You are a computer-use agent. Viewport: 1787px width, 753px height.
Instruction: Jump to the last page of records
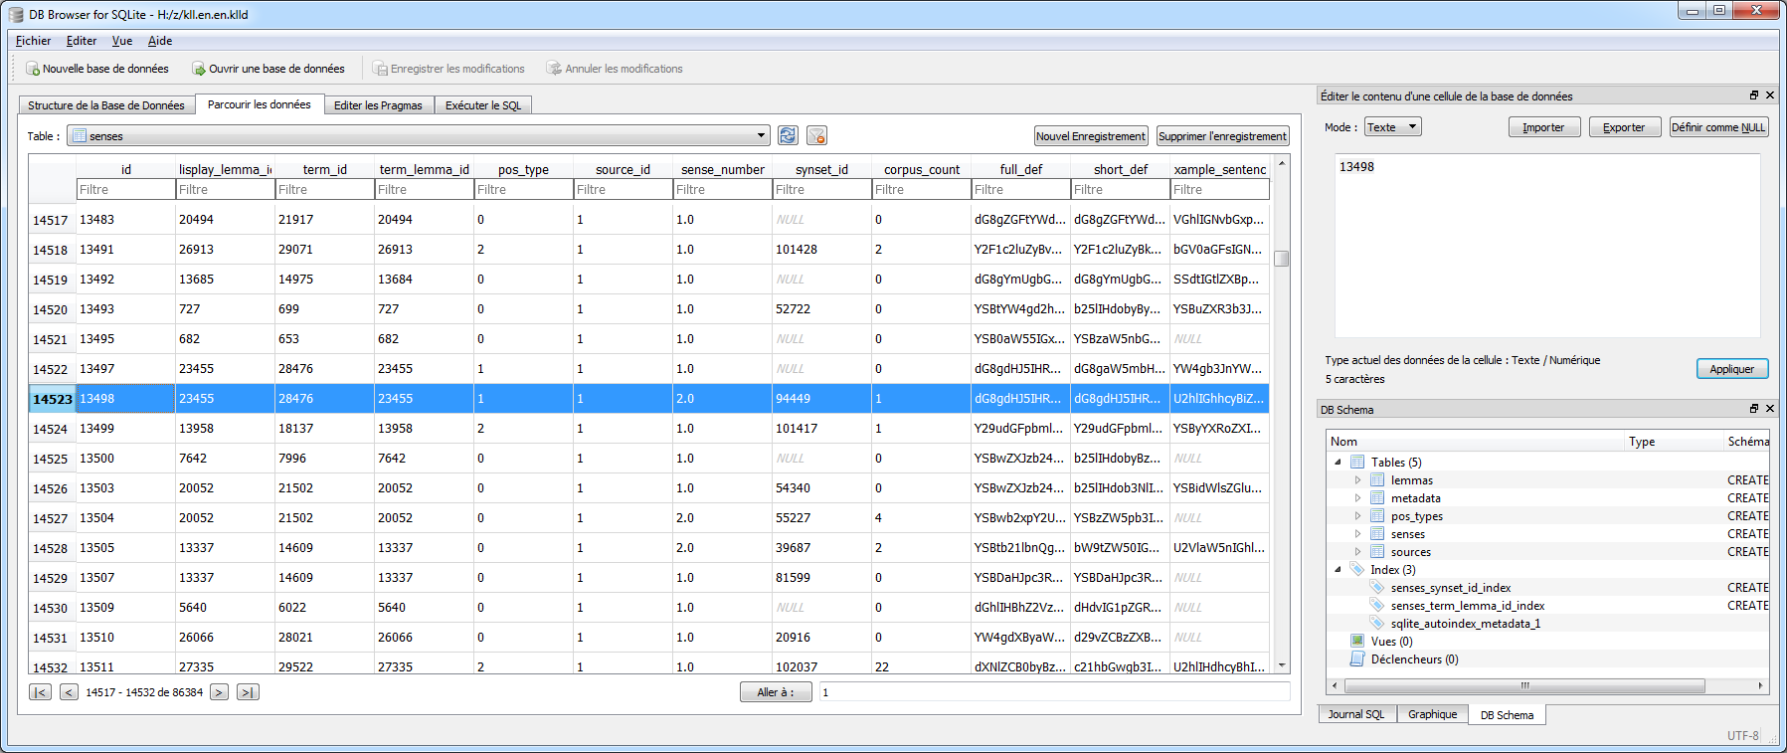[x=248, y=692]
